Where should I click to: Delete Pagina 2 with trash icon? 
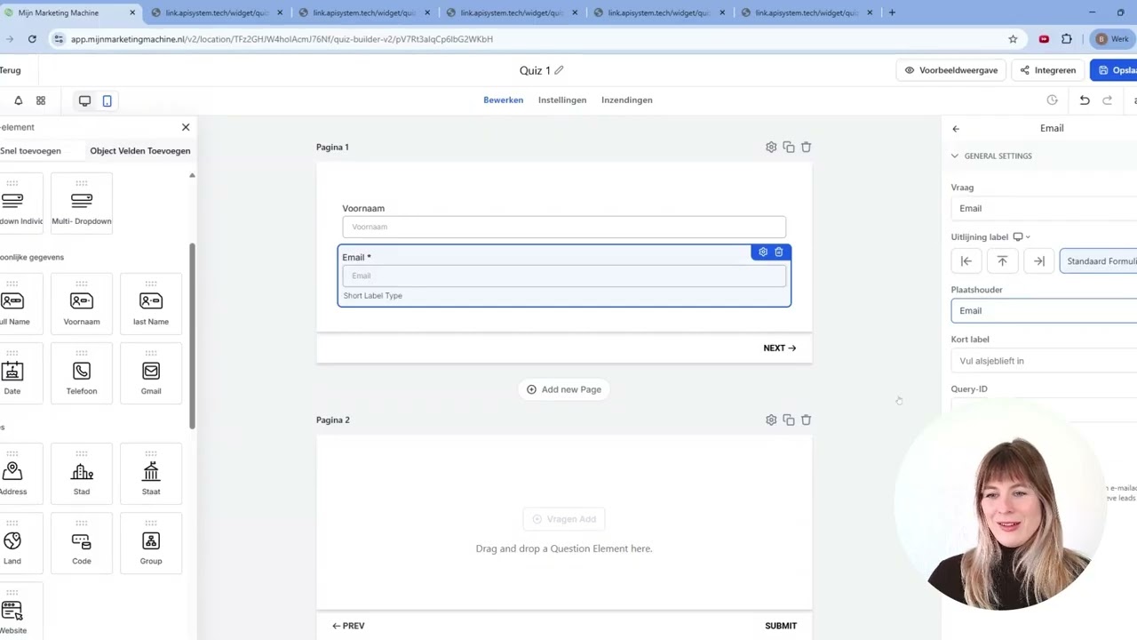807,420
